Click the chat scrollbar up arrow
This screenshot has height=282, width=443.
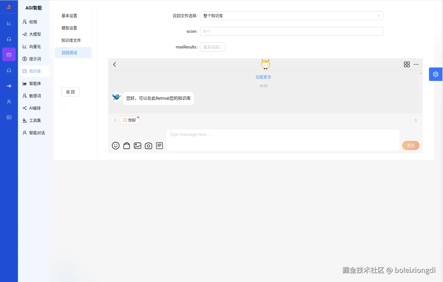pyautogui.click(x=421, y=73)
